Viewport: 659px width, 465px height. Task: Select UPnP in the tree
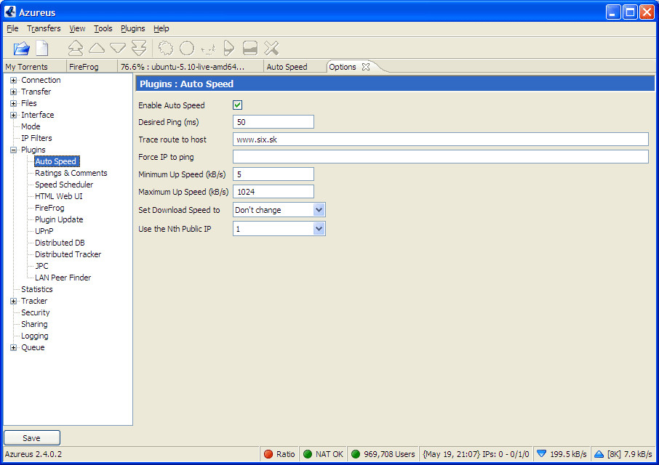point(44,231)
